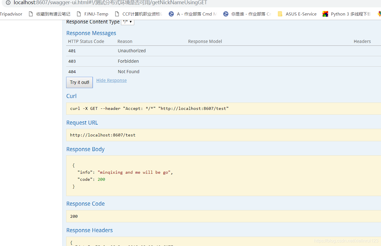The image size is (381, 246).
Task: Click the Response Model column header
Action: pyautogui.click(x=205, y=42)
